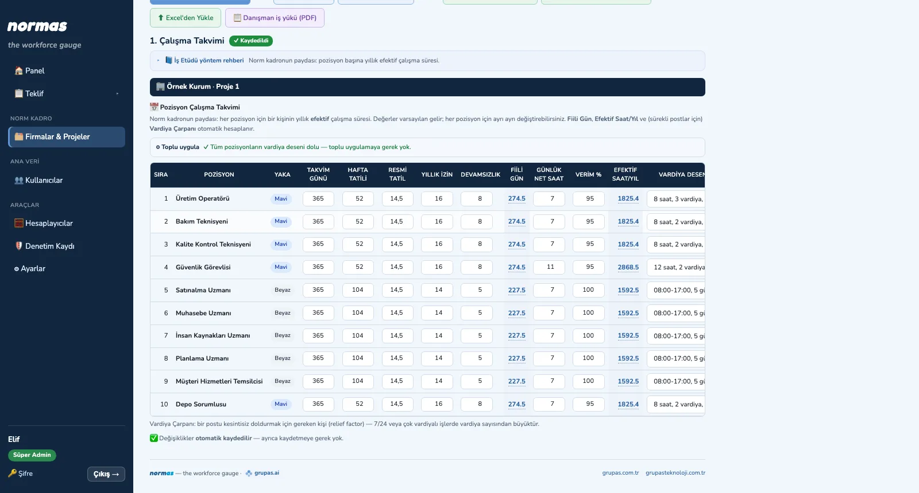Open the Panel home icon
919x493 pixels.
coord(19,71)
